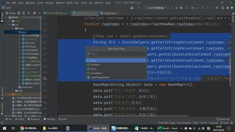Open the Maven side tab
This screenshot has height=132, width=235.
pos(233,18)
